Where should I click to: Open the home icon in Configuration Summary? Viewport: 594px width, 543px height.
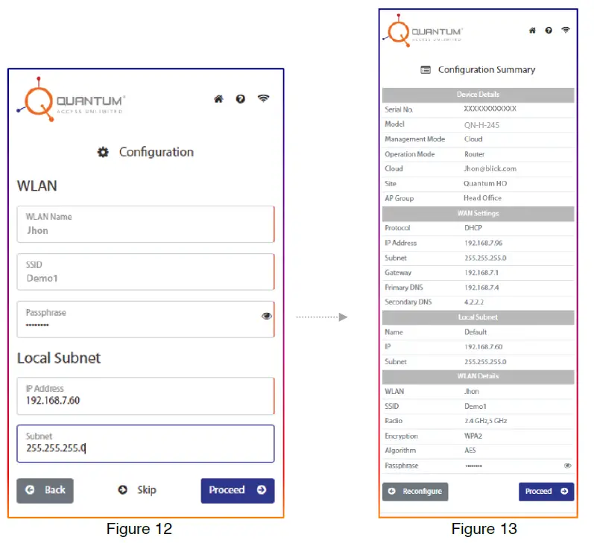(x=532, y=31)
